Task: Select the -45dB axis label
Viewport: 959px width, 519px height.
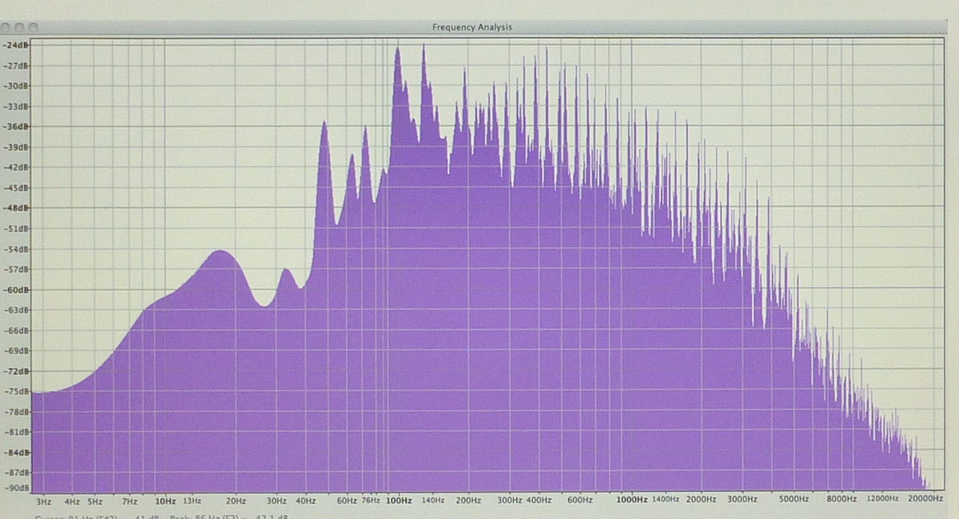Action: pos(15,188)
